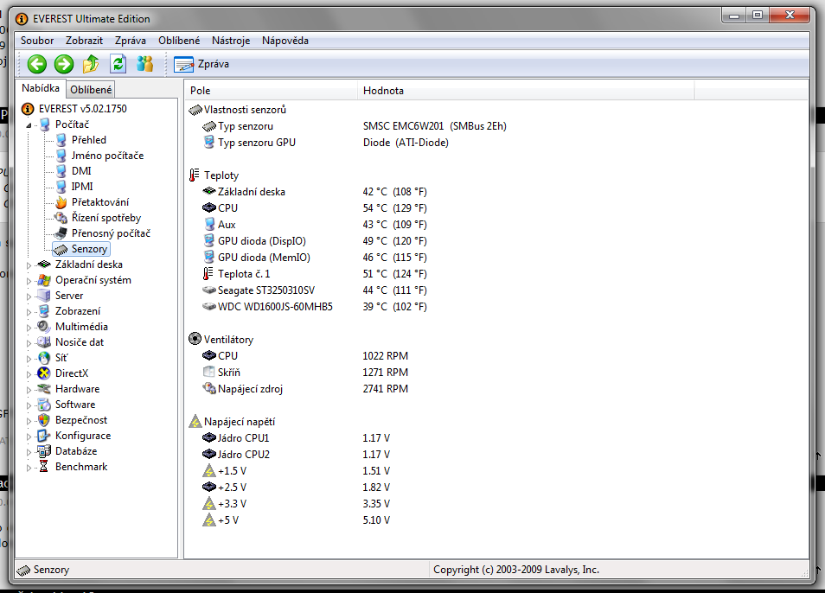Click the Síť globe icon
The width and height of the screenshot is (825, 593).
click(x=44, y=358)
